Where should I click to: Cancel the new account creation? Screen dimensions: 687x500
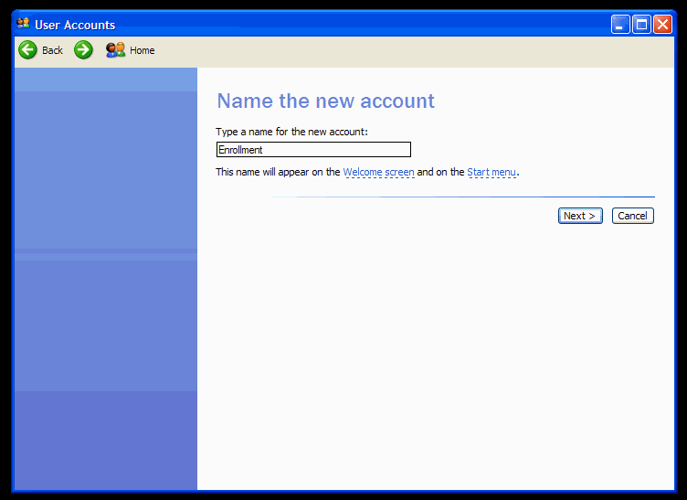[x=633, y=216]
